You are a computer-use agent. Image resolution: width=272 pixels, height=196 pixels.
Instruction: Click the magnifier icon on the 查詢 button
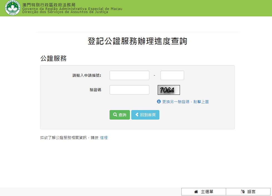(x=115, y=115)
